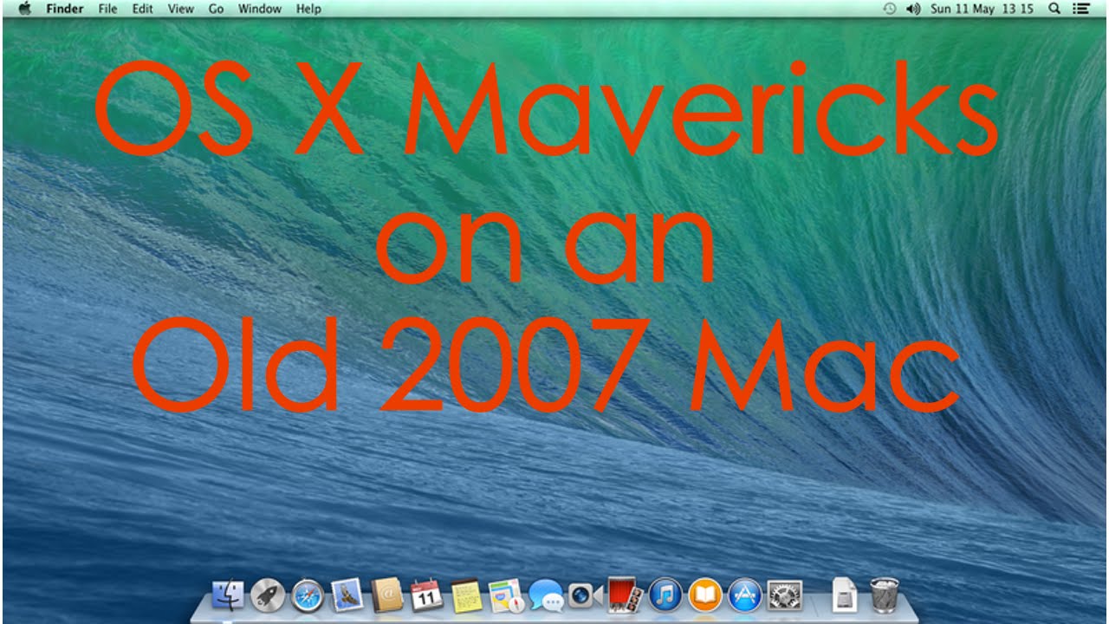Open iTunes music note icon
The width and height of the screenshot is (1109, 624).
(x=665, y=595)
